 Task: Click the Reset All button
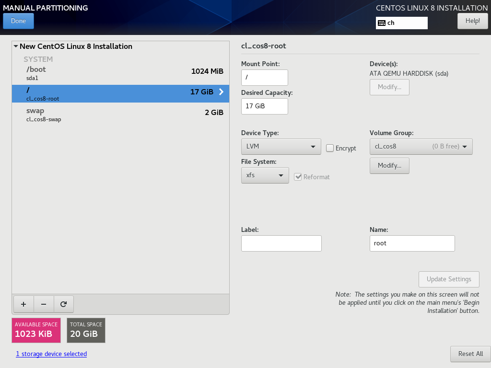tap(470, 354)
